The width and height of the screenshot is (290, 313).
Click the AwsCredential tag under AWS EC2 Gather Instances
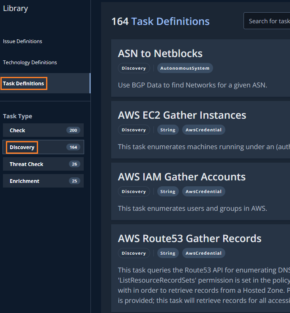tap(204, 130)
